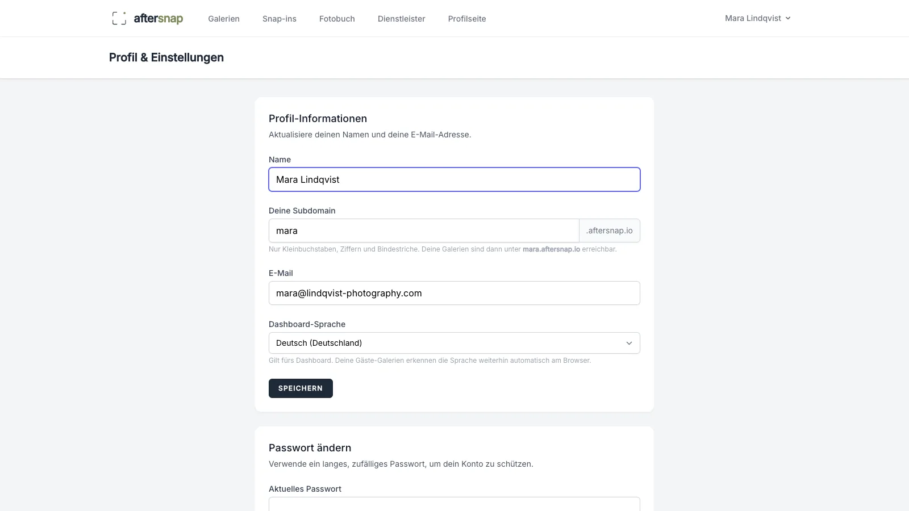Open the Profilseite nav item
Image resolution: width=909 pixels, height=511 pixels.
click(x=467, y=19)
